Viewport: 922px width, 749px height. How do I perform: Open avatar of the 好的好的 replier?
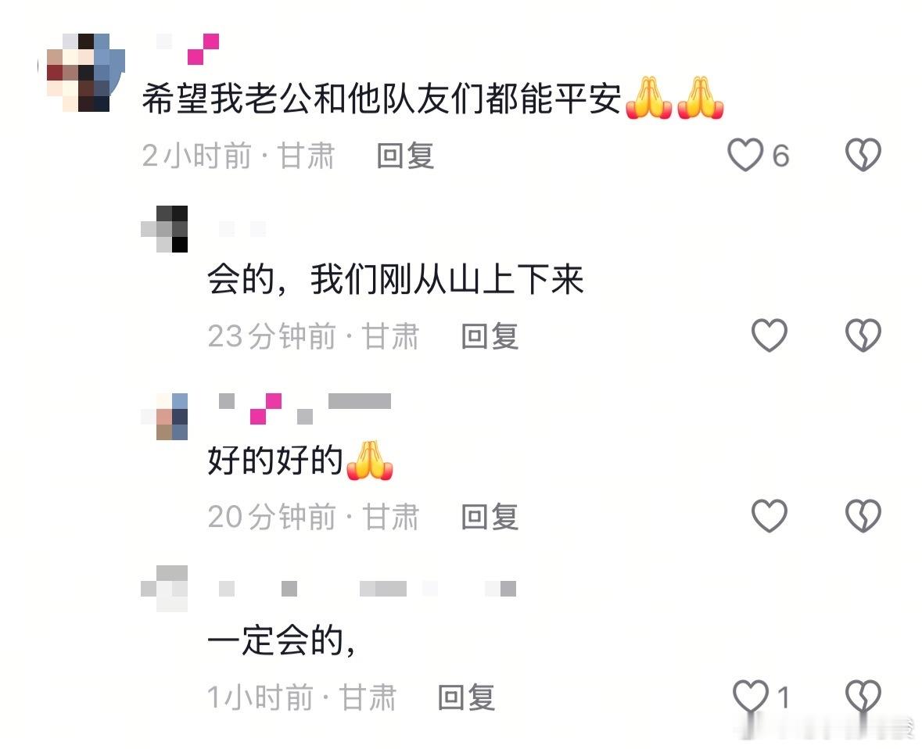click(x=165, y=416)
